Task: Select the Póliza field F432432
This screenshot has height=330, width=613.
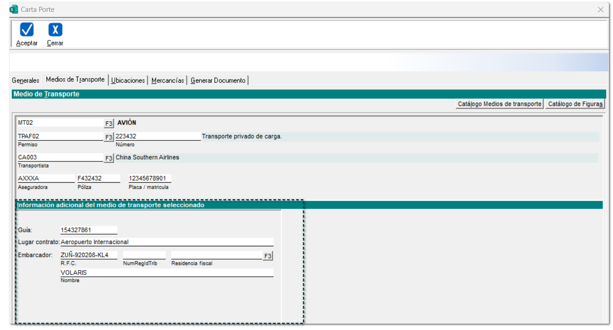Action: point(99,178)
